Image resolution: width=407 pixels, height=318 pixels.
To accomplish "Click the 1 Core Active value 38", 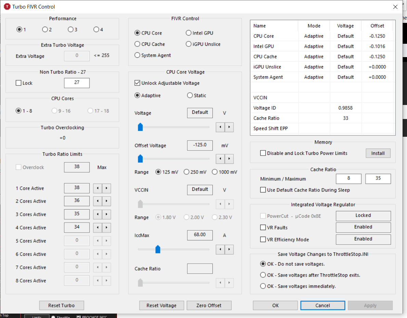I will pyautogui.click(x=77, y=188).
